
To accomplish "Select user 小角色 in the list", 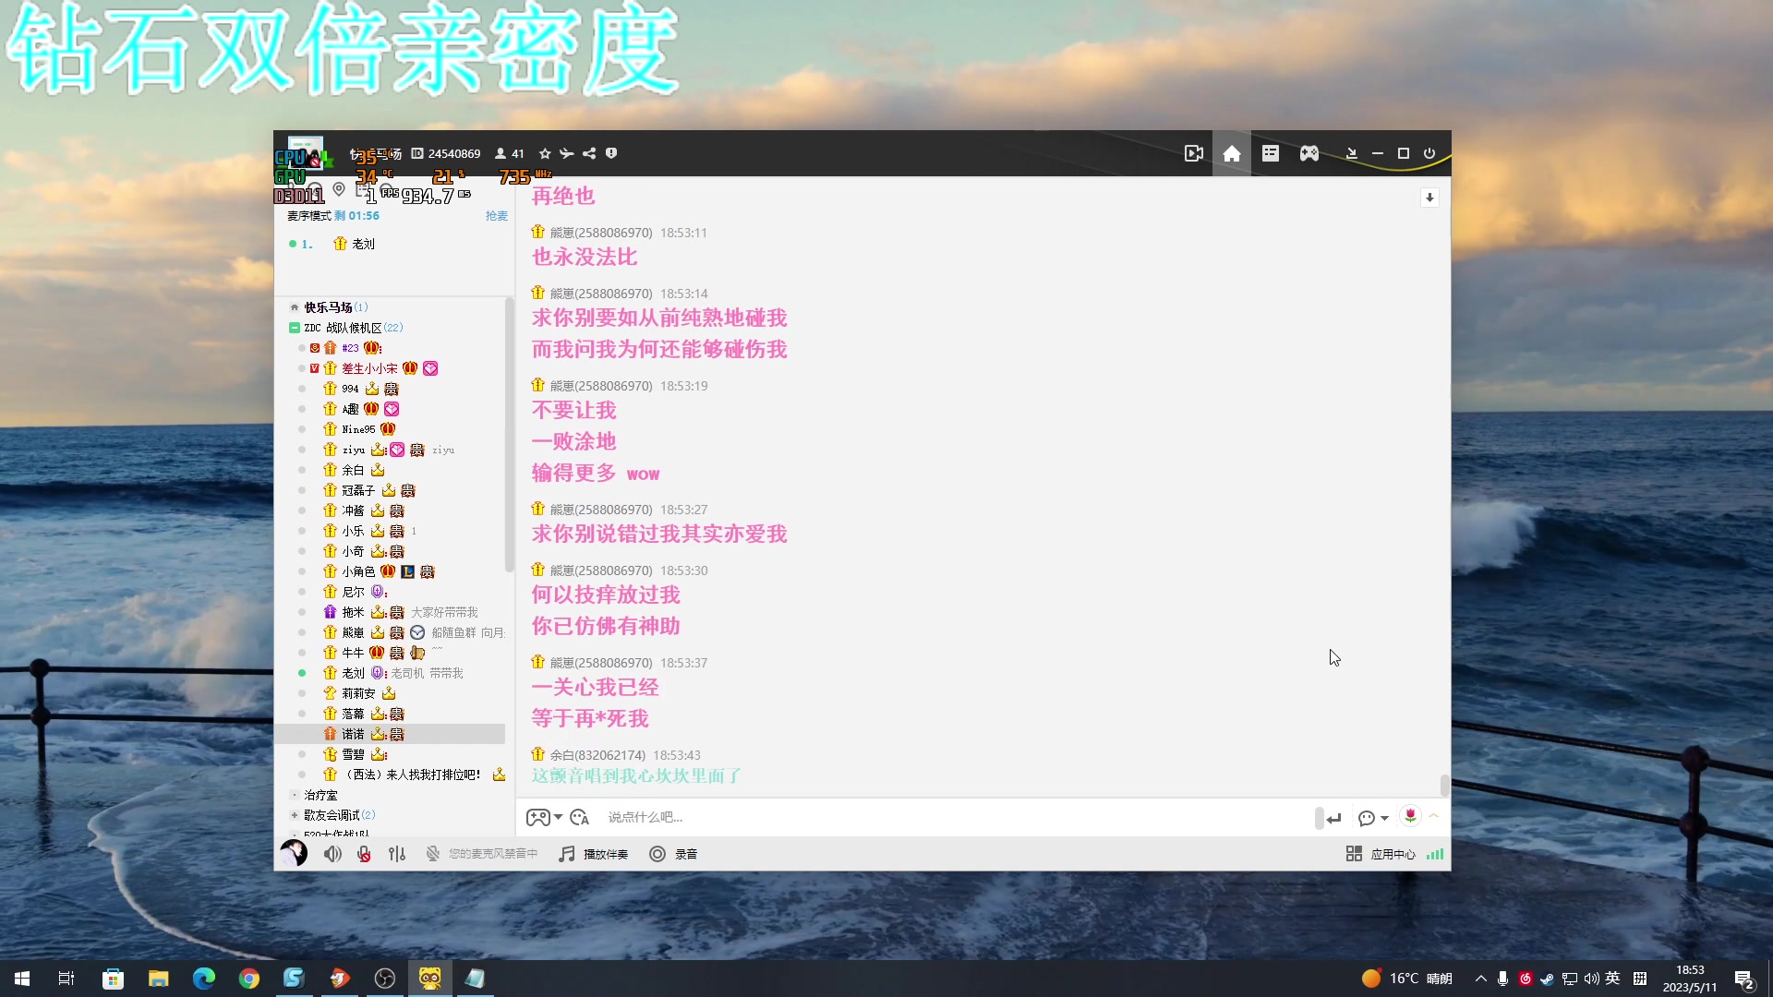I will (358, 571).
